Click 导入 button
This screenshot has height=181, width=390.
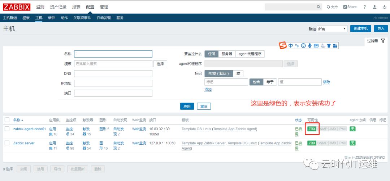[x=381, y=28]
